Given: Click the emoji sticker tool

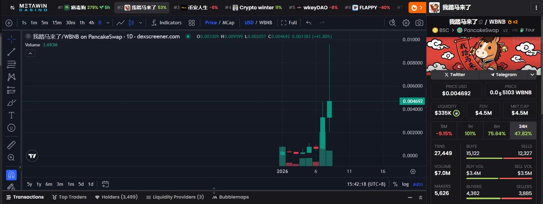Looking at the screenshot, I should coord(11,128).
